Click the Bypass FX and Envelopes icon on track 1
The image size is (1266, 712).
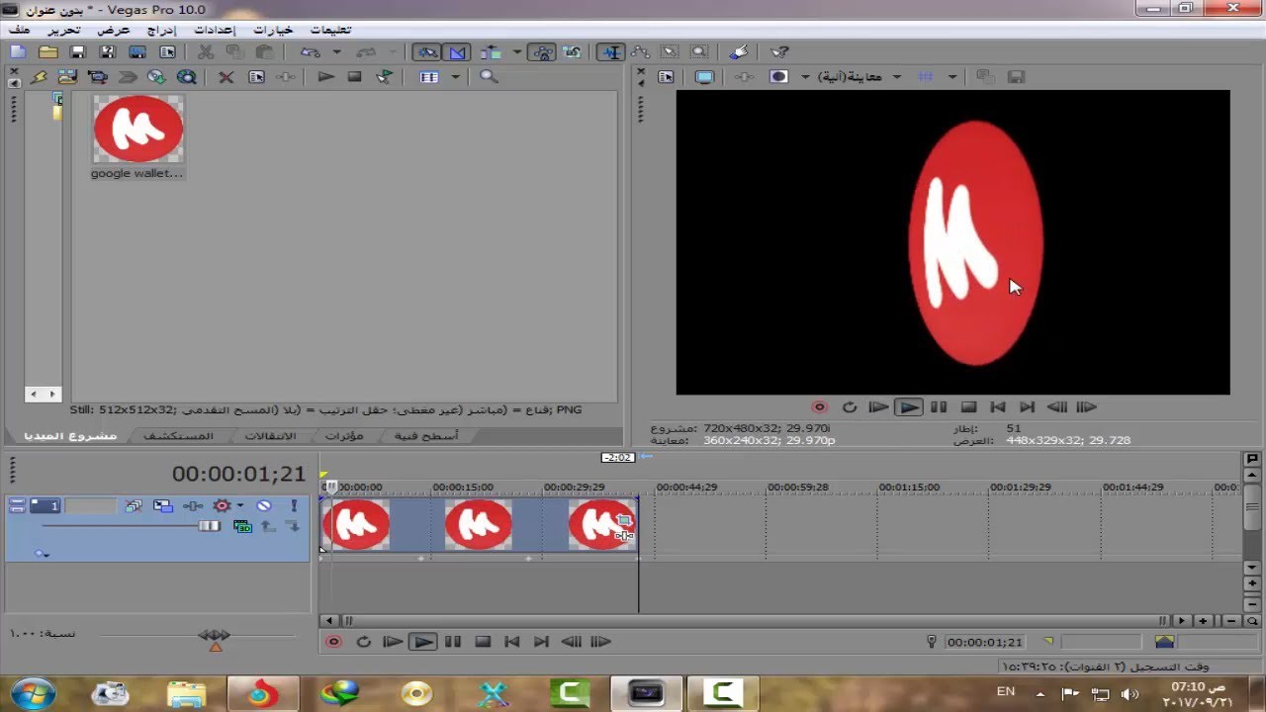(x=134, y=506)
